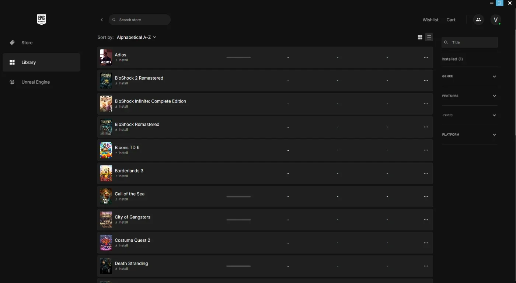Image resolution: width=516 pixels, height=283 pixels.
Task: Restore the launcher window size
Action: [x=499, y=3]
